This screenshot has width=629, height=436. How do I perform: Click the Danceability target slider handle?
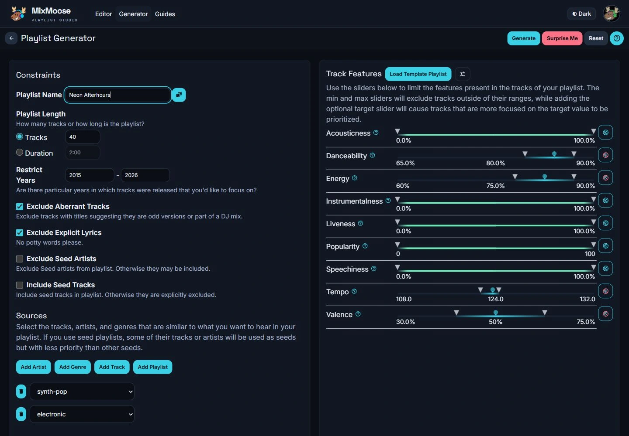pyautogui.click(x=554, y=154)
